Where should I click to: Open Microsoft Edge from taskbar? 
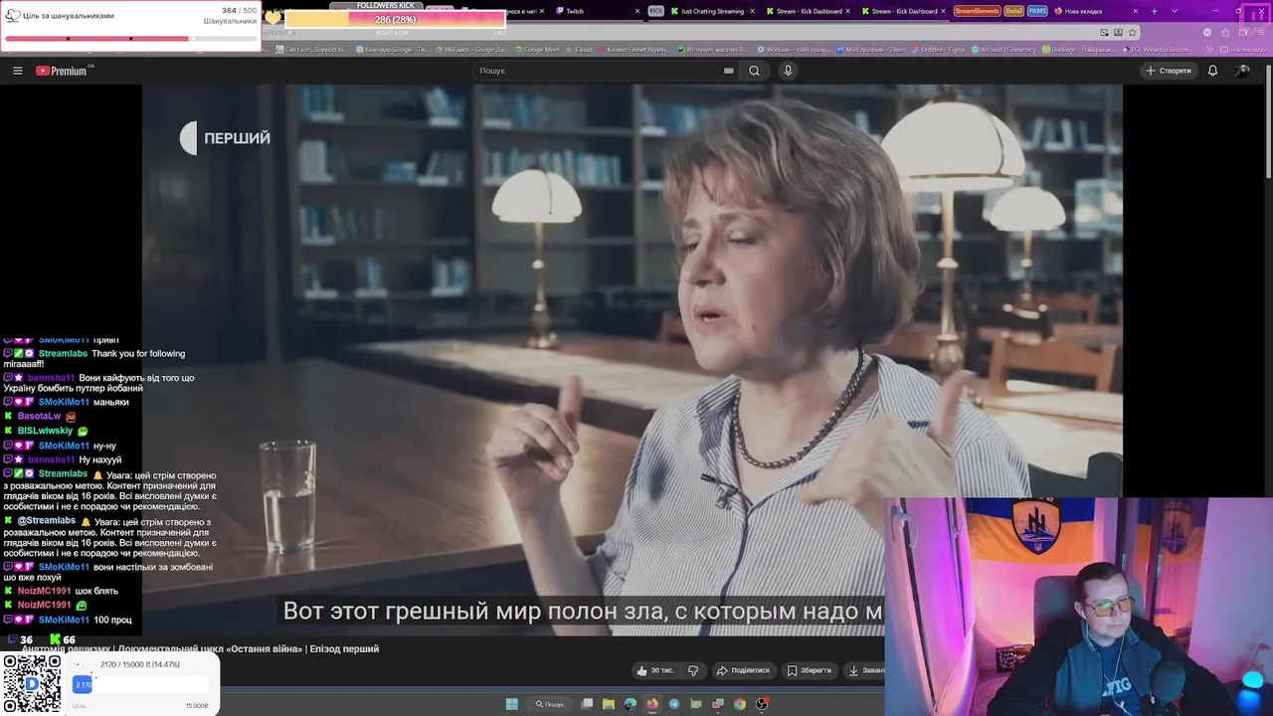point(630,704)
